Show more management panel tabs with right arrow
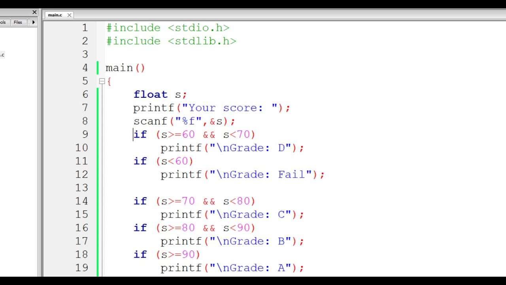The width and height of the screenshot is (506, 285). click(x=34, y=22)
